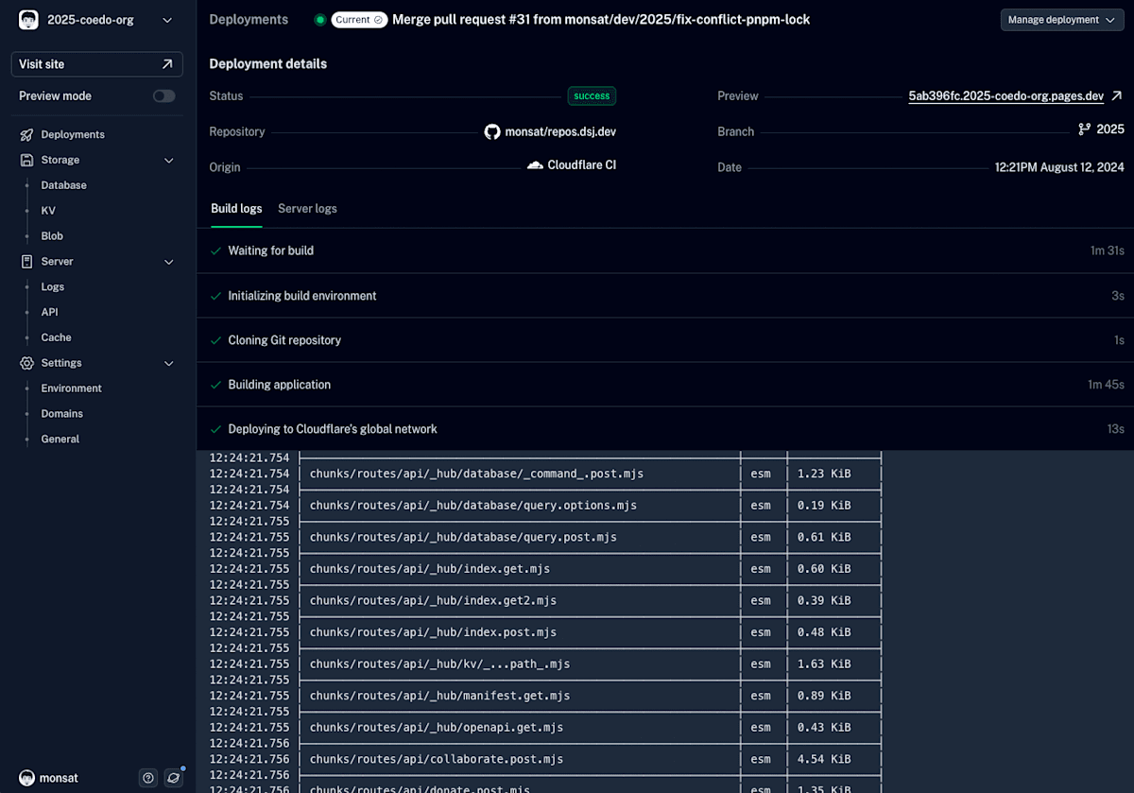Open the Blob storage page
Viewport: 1134px width, 793px height.
pos(52,236)
